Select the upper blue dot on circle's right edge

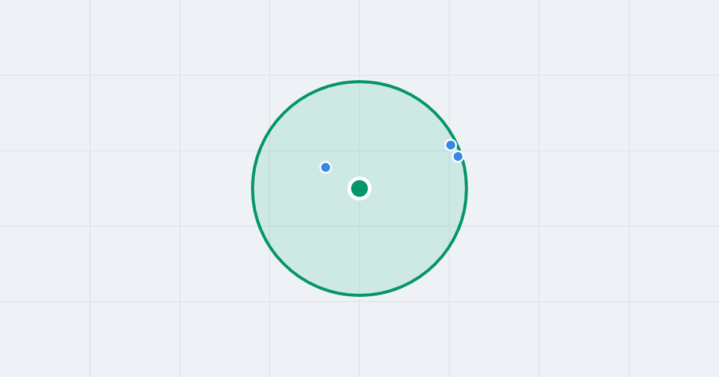pos(451,145)
